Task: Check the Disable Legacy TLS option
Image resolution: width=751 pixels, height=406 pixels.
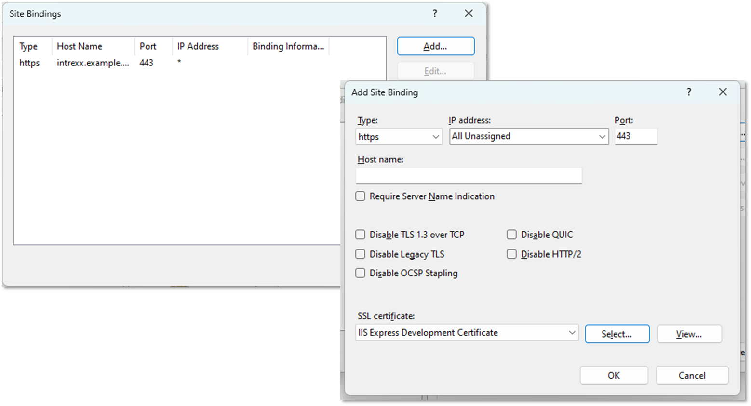Action: [361, 254]
